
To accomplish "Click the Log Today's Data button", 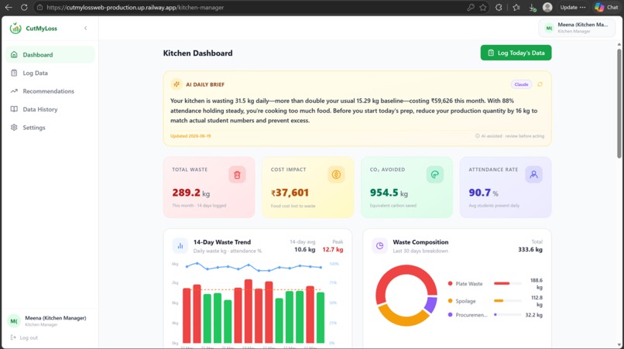I will [x=516, y=53].
